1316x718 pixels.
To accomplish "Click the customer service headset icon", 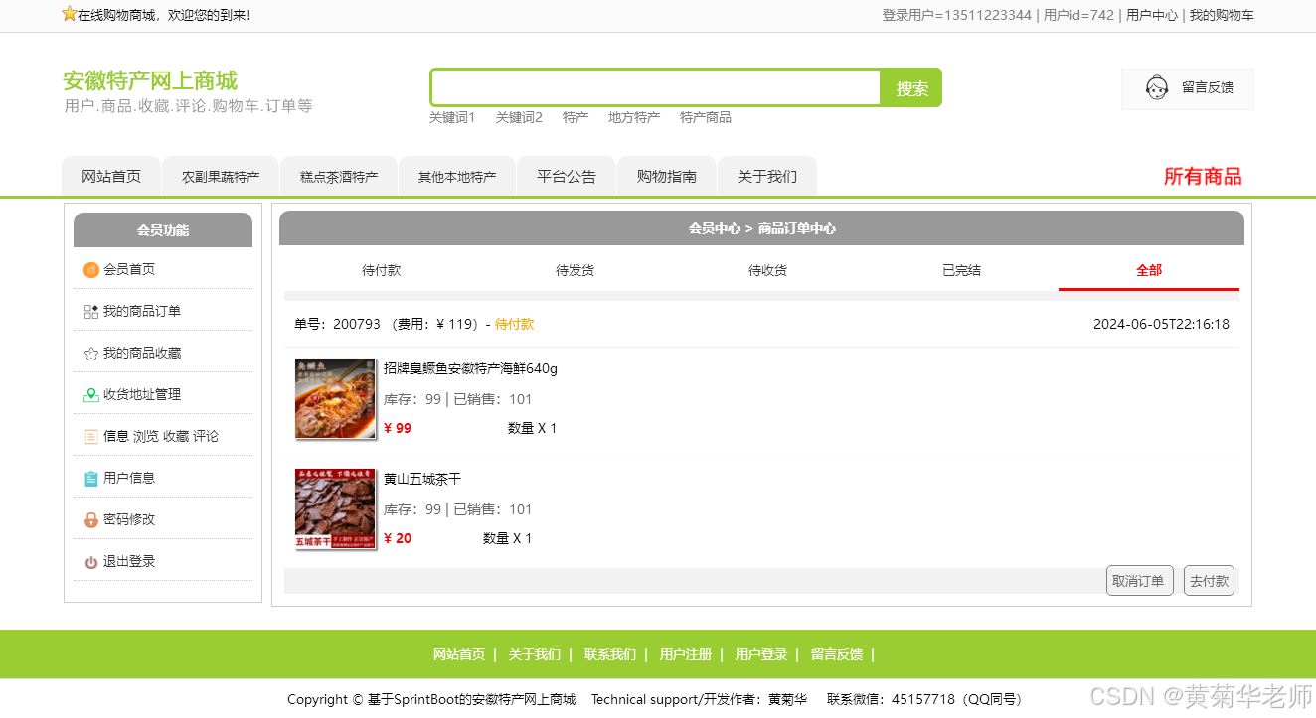I will [1157, 88].
